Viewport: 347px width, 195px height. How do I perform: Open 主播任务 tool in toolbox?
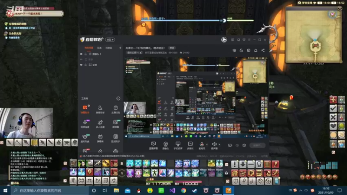(x=115, y=110)
